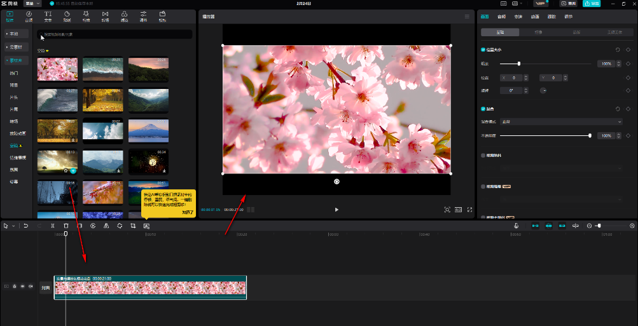Screen dimensions: 638x326
Task: Switch to the Animation (动画) tab in properties
Action: coord(535,17)
